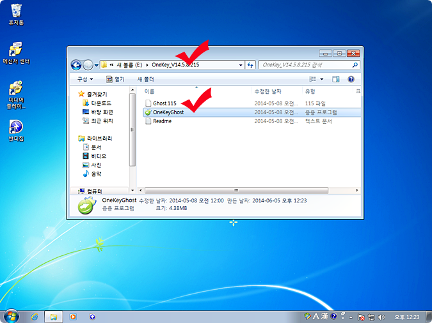
Task: Open 바탕 화면 in the navigation pane
Action: coord(98,112)
